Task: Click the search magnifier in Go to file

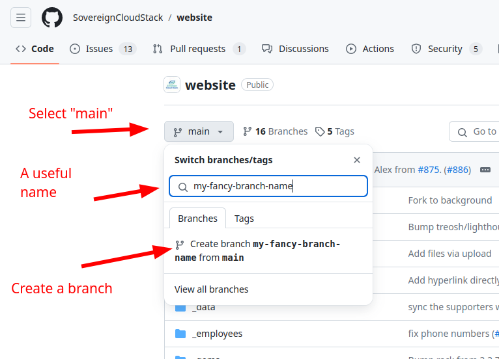Action: (462, 132)
